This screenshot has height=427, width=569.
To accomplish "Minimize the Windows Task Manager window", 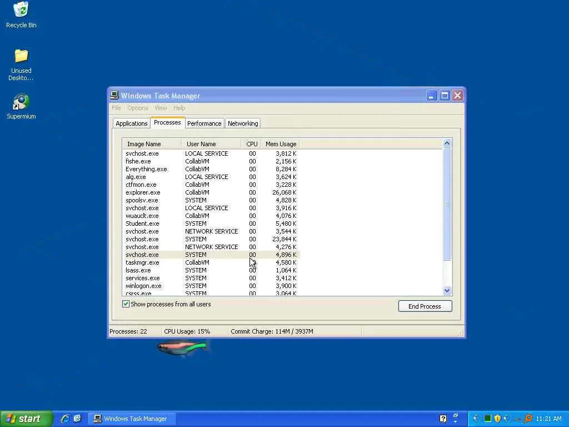I will 431,96.
